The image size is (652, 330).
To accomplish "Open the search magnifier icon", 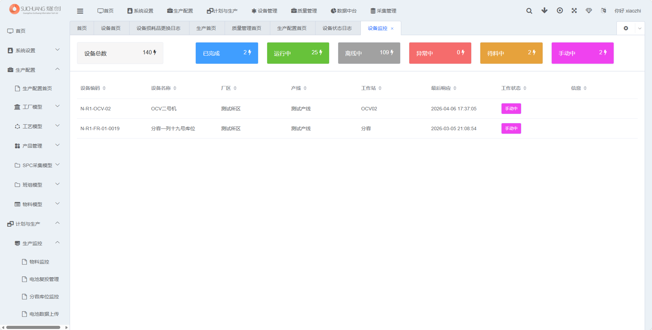I will tap(529, 11).
